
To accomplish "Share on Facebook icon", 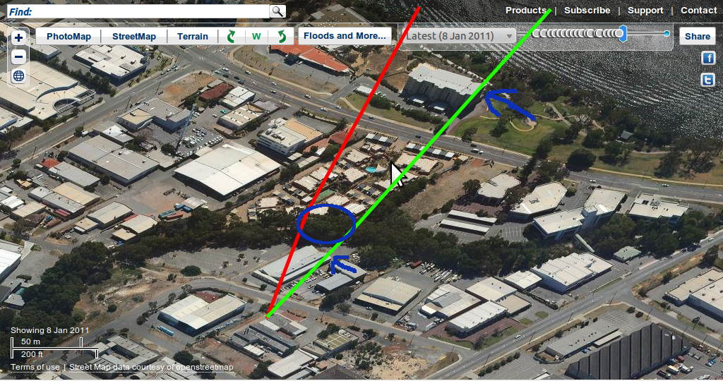I will click(707, 58).
